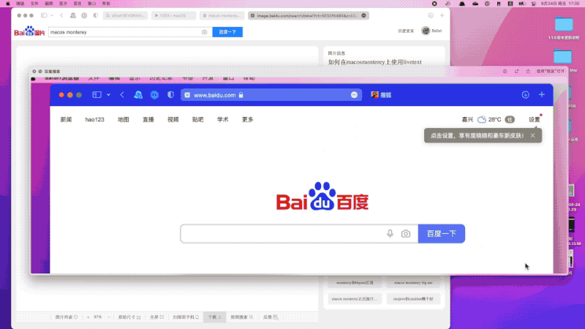Click the www.baidu.com address bar
Viewport: 585px width, 329px height.
coord(271,95)
